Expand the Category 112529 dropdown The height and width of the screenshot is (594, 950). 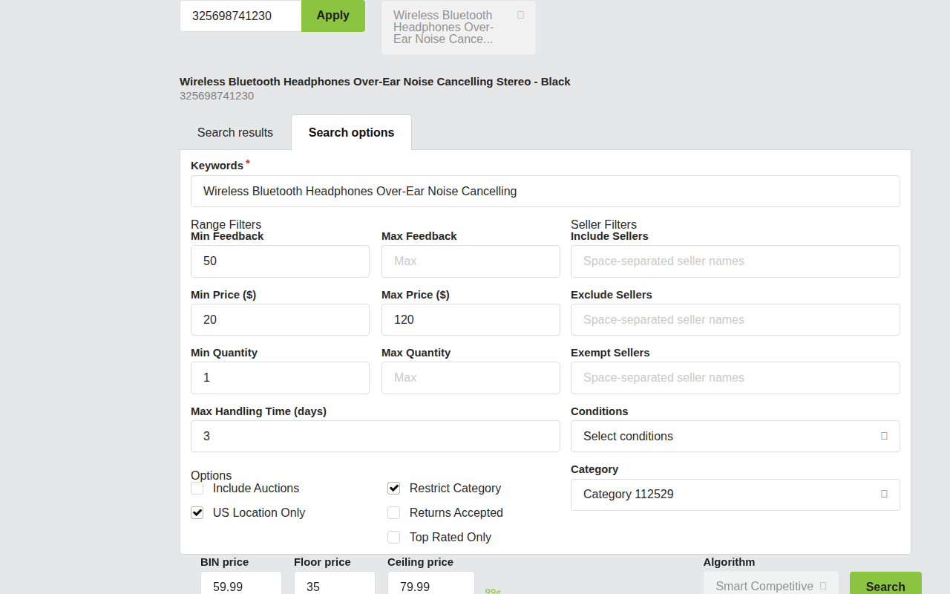pyautogui.click(x=735, y=495)
